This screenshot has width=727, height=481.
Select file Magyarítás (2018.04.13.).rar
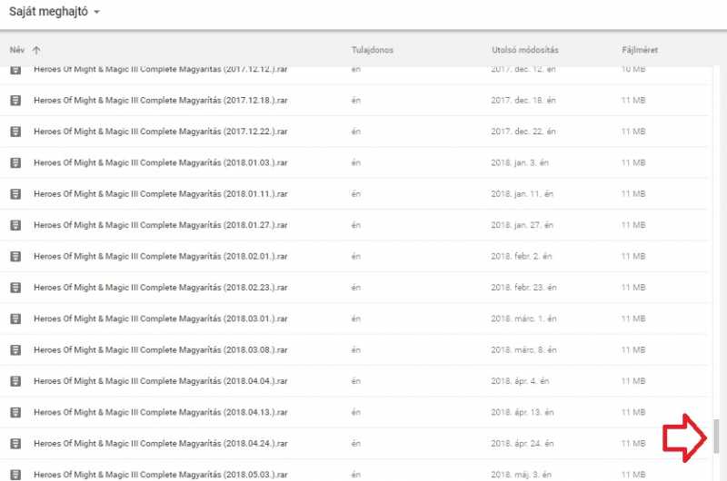[161, 412]
